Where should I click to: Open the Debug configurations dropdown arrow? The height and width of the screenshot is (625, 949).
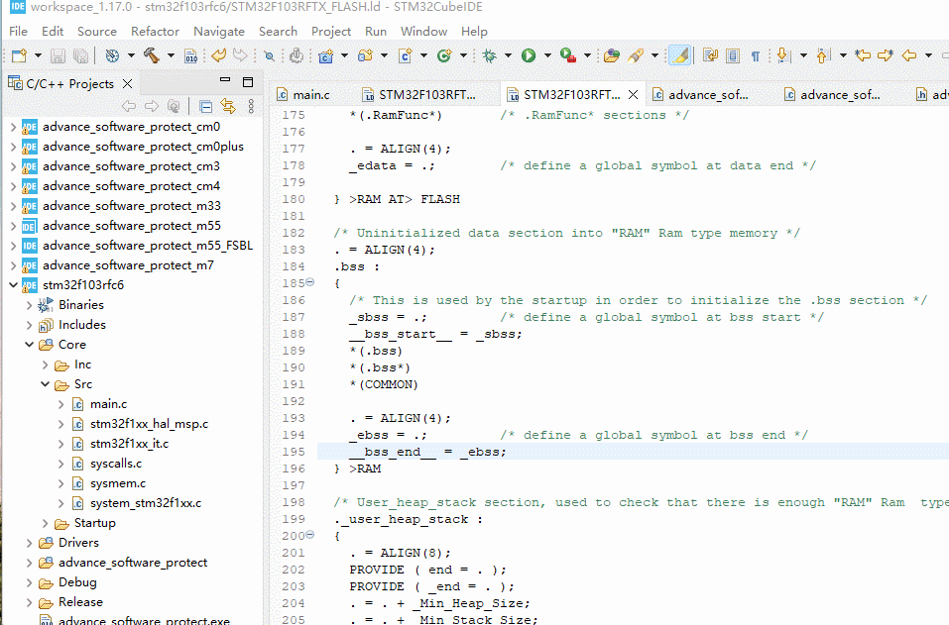(509, 56)
